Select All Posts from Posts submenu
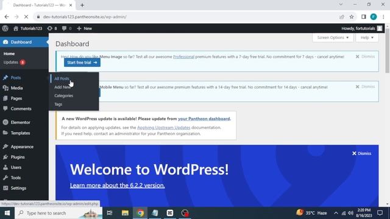 click(x=62, y=78)
